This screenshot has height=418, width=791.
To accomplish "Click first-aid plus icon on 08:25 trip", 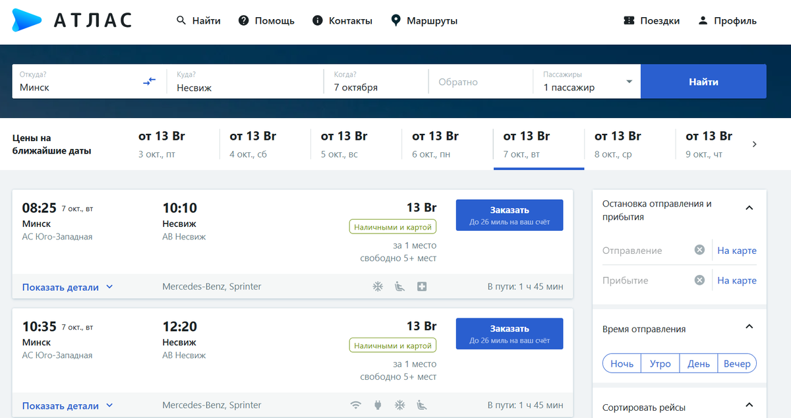I will 422,287.
